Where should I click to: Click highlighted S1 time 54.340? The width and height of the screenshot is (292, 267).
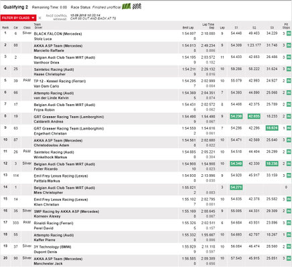[x=236, y=164]
